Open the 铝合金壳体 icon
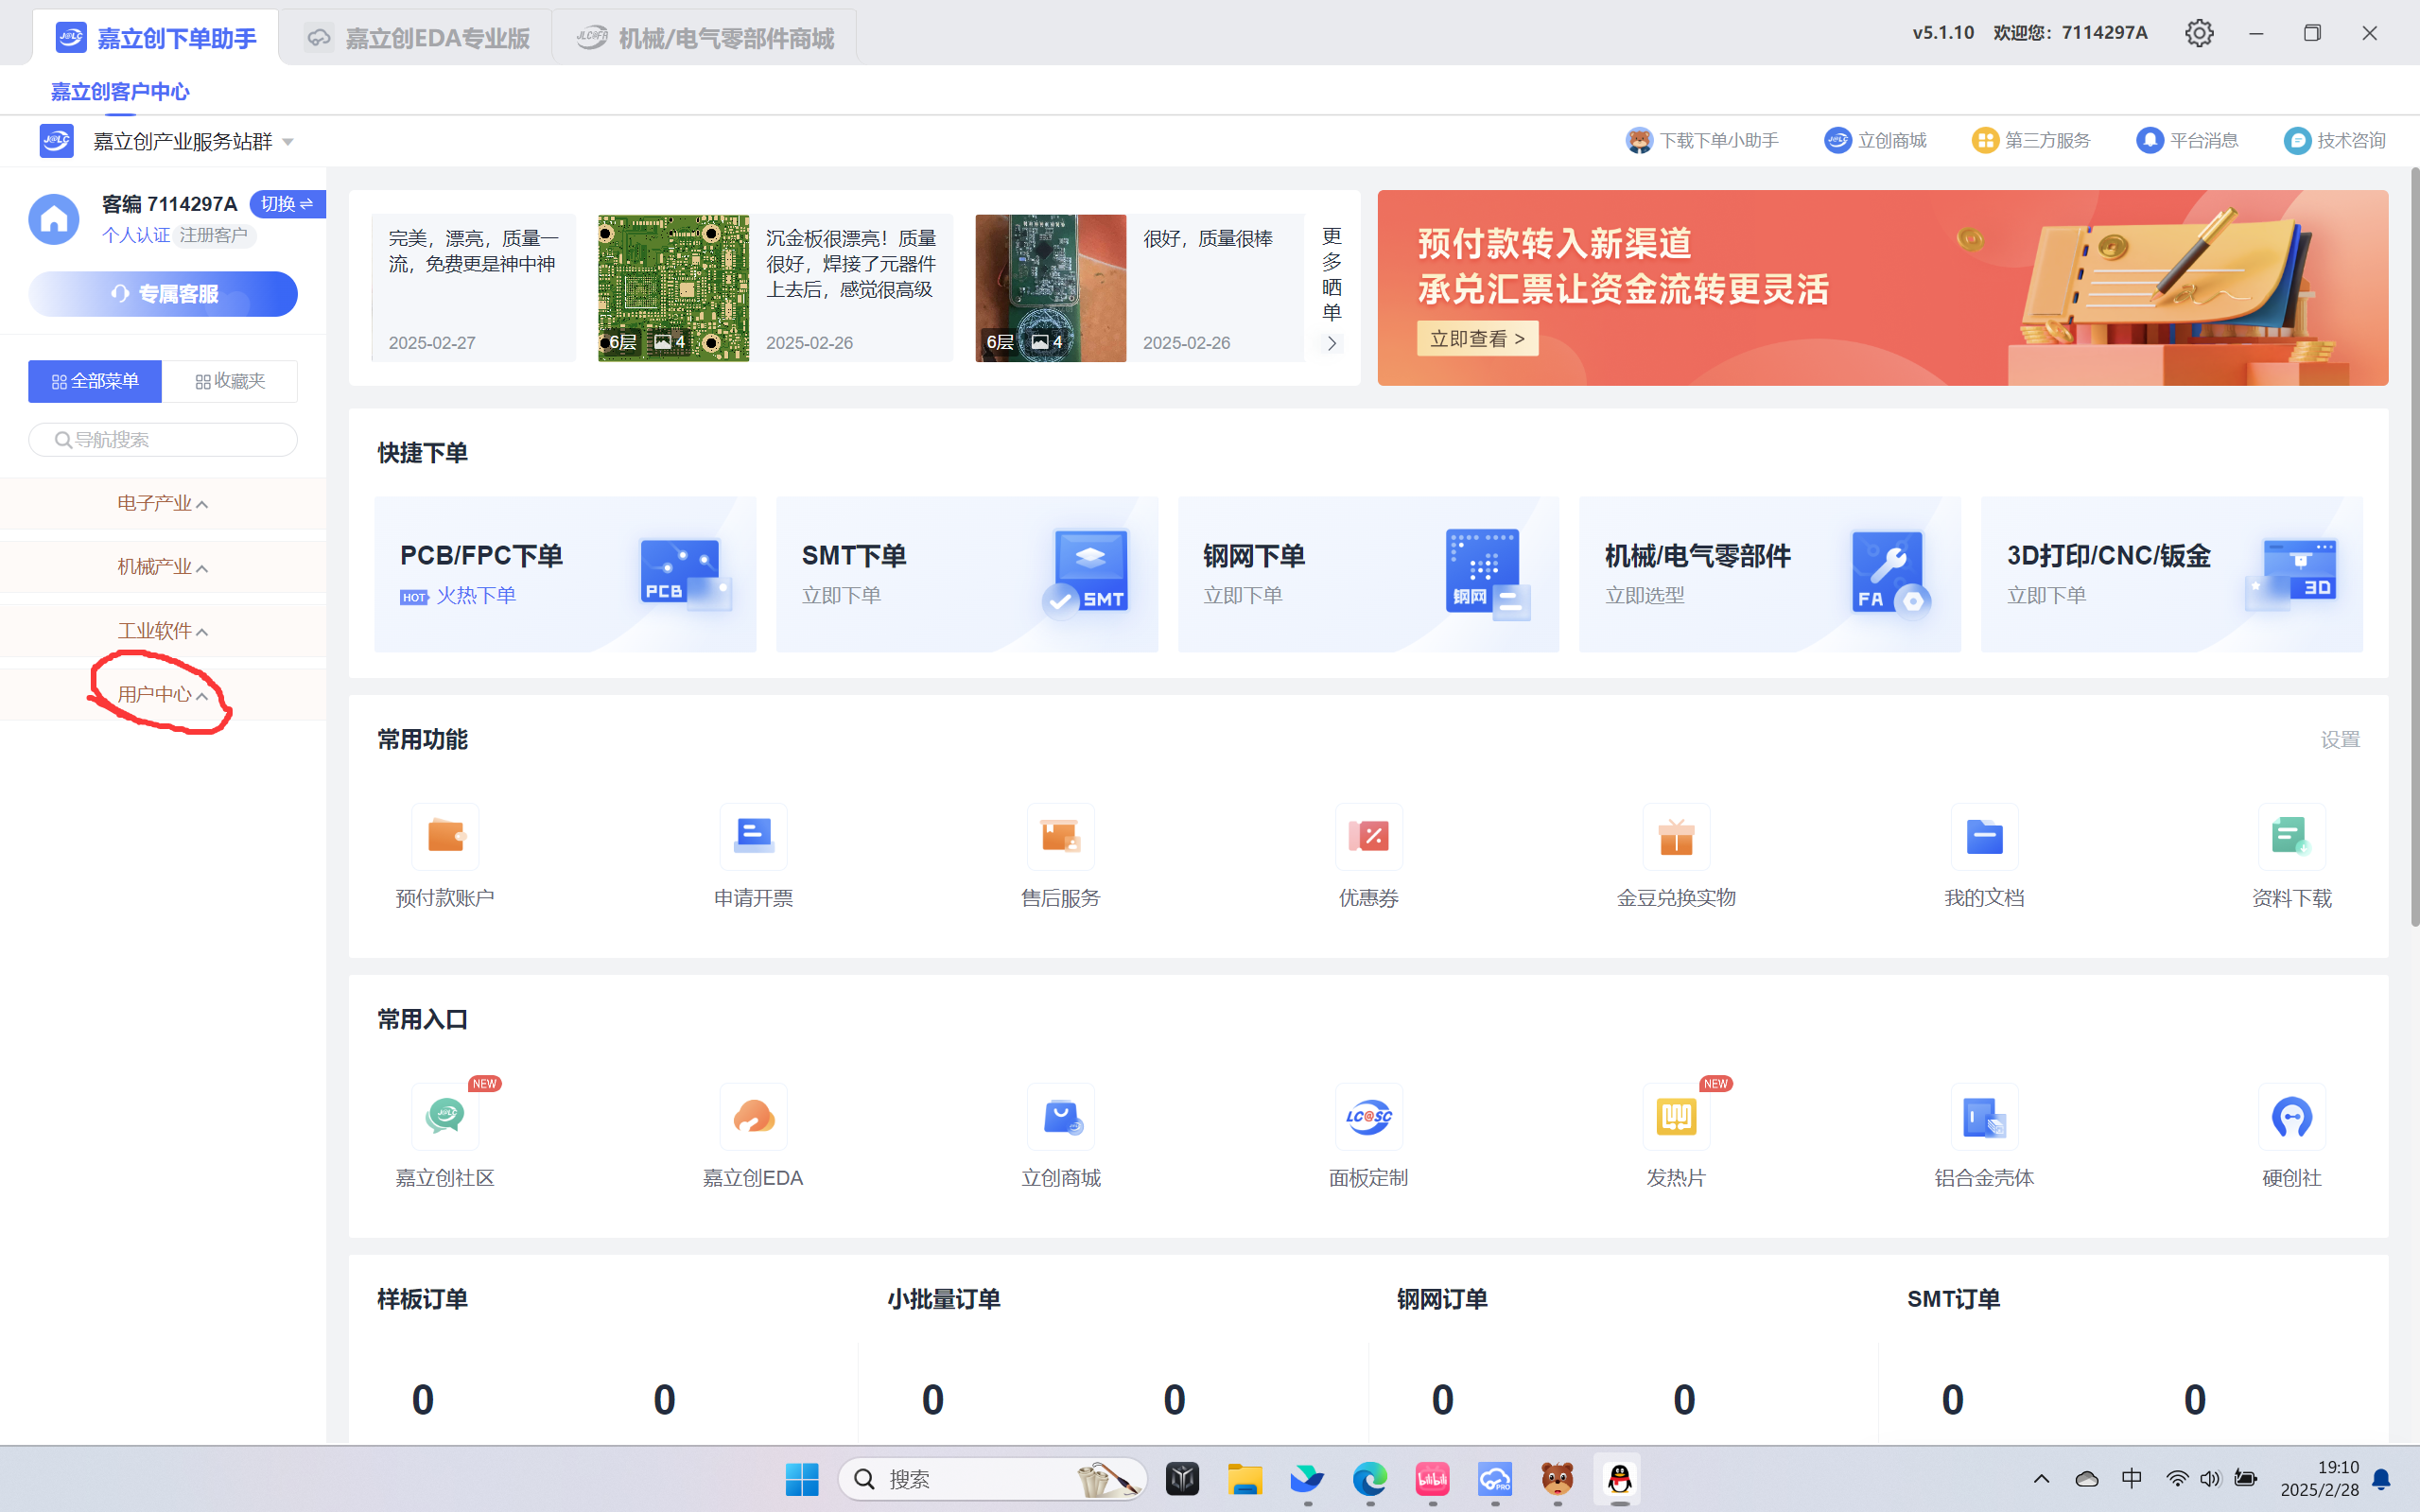Image resolution: width=2420 pixels, height=1512 pixels. [1984, 1116]
